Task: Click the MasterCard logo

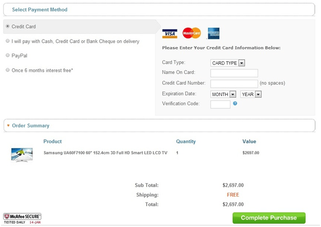Action: (191, 33)
